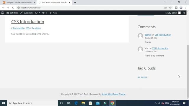Open the 7 pending updates item
The image size is (189, 106).
click(38, 13)
